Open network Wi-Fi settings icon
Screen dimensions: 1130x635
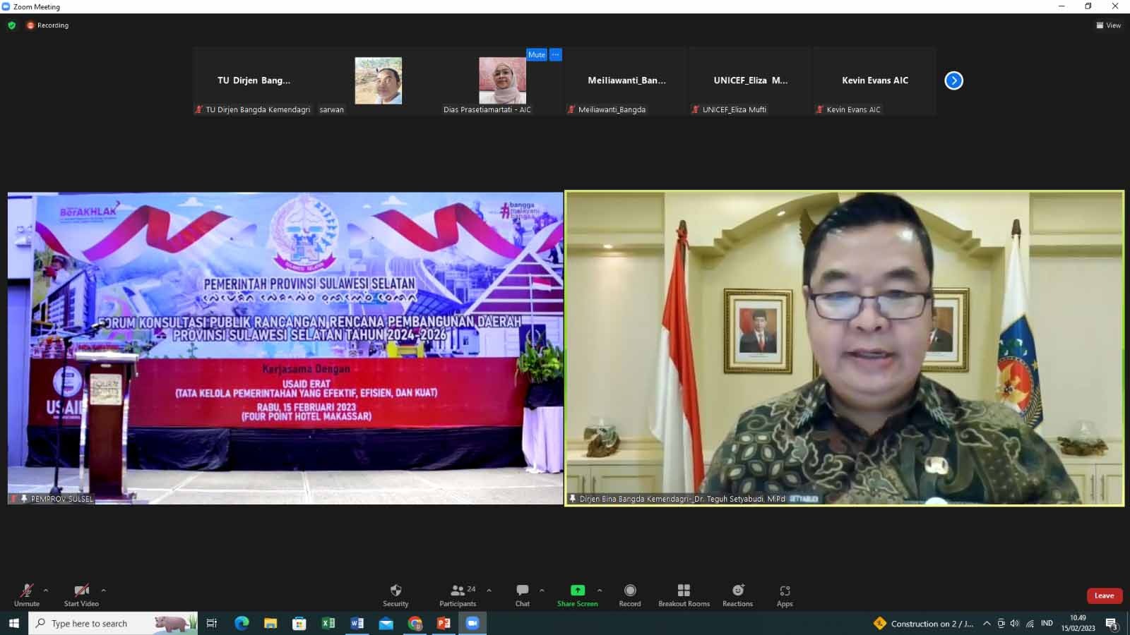(x=1030, y=624)
